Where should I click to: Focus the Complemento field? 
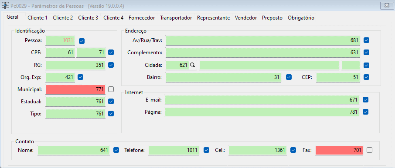[263, 53]
